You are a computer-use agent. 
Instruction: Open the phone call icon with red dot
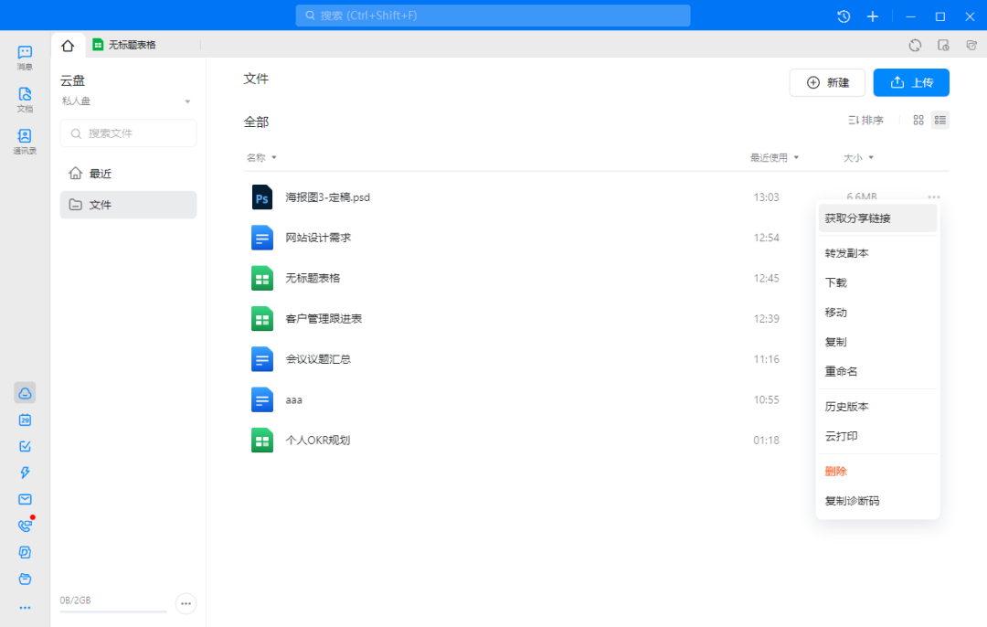pyautogui.click(x=26, y=525)
